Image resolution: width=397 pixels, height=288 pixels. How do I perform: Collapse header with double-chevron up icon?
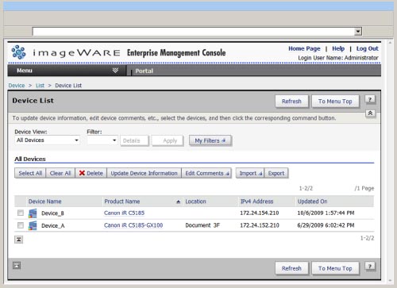click(370, 113)
